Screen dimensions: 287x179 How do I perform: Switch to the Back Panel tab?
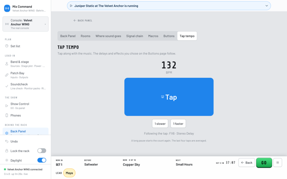[68, 36]
